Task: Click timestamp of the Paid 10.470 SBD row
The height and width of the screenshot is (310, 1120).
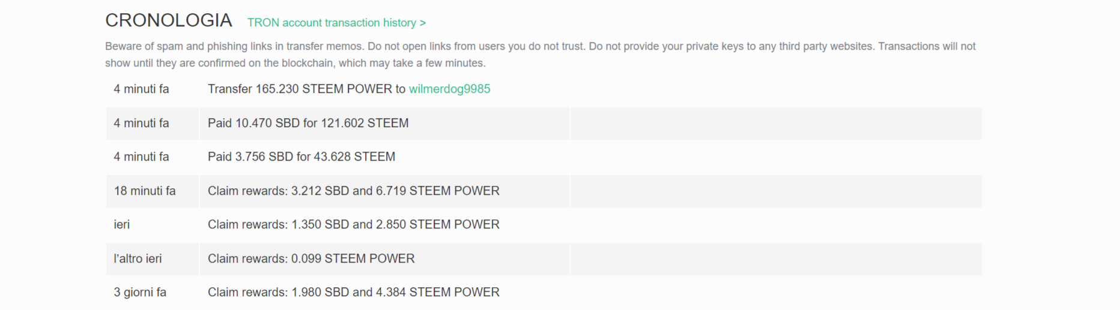Action: (141, 123)
